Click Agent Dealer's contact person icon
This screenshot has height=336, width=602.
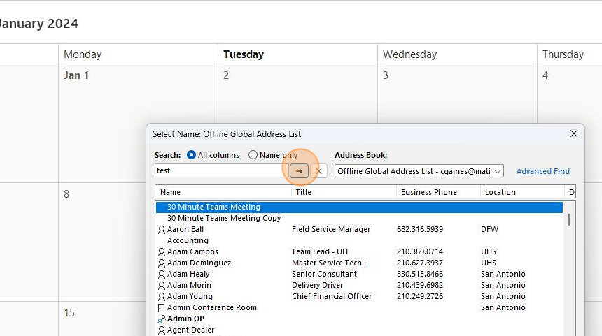tap(162, 330)
